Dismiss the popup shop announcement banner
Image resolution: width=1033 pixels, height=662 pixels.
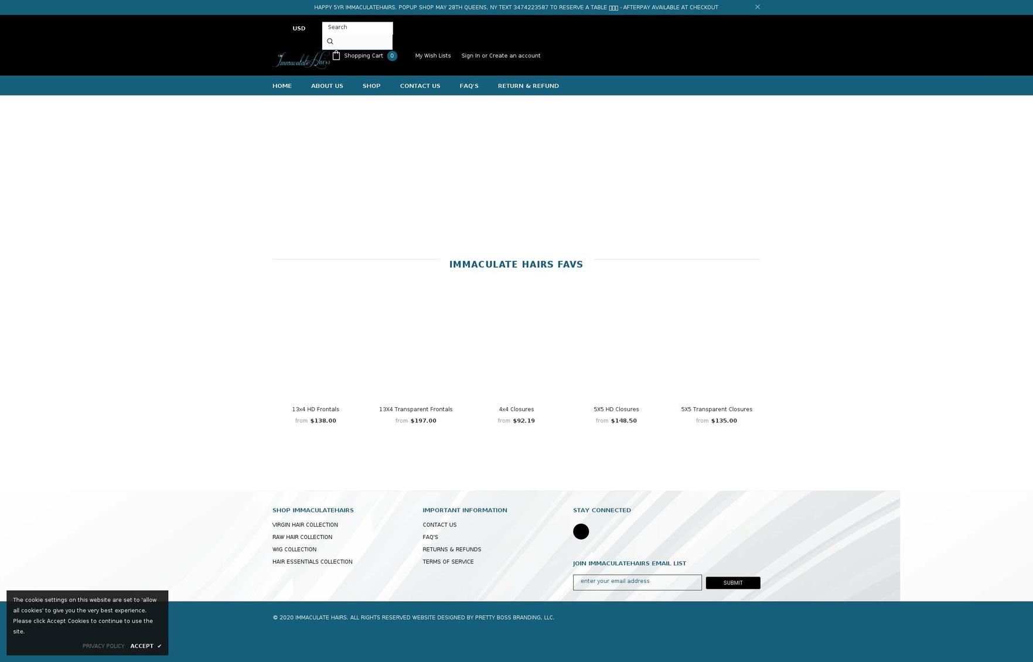(x=757, y=6)
